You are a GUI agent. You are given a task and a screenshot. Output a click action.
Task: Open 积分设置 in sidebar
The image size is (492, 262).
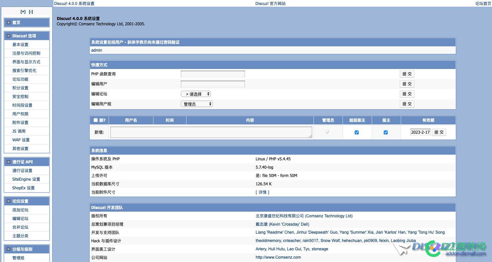coord(20,88)
